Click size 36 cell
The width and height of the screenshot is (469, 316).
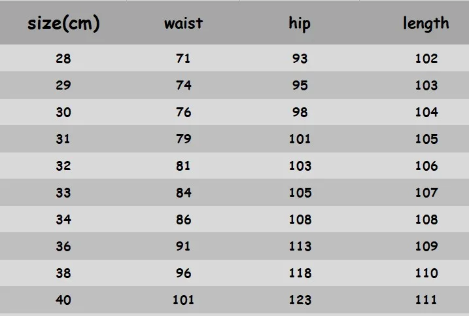point(63,246)
